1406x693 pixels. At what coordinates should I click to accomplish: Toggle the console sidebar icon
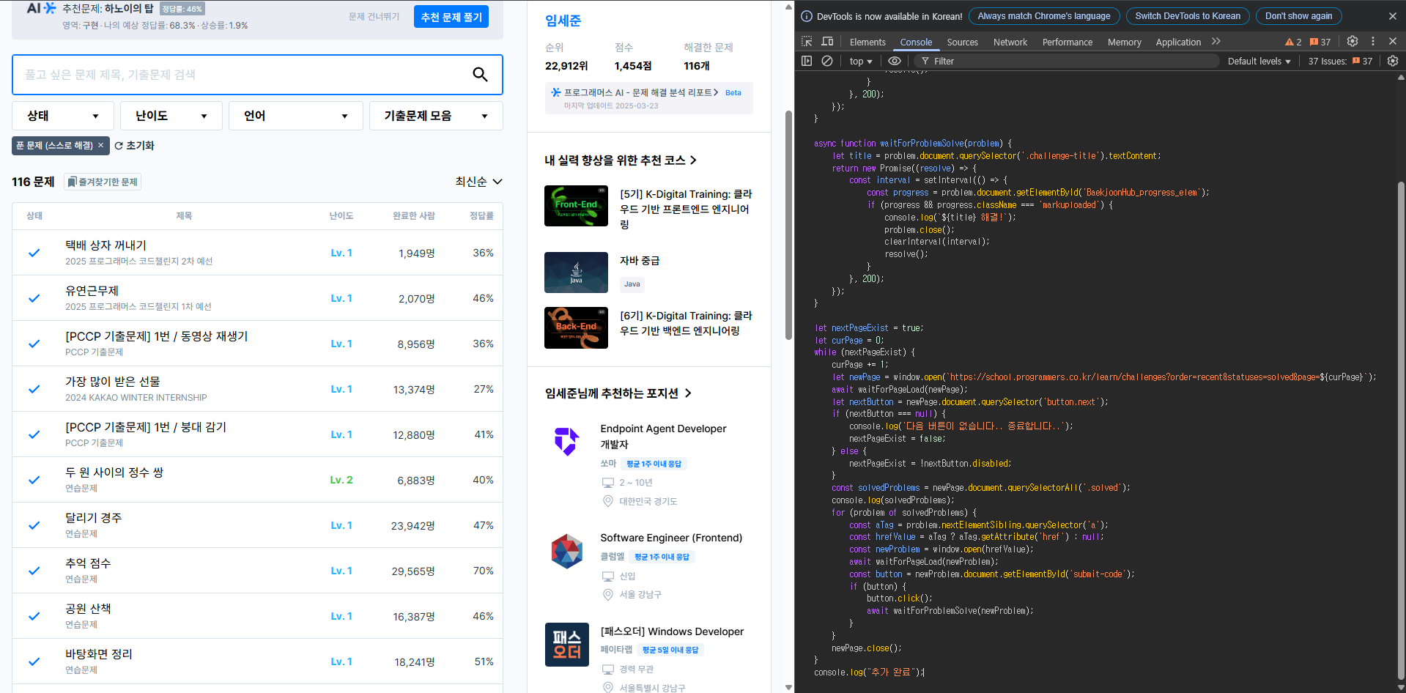[807, 61]
